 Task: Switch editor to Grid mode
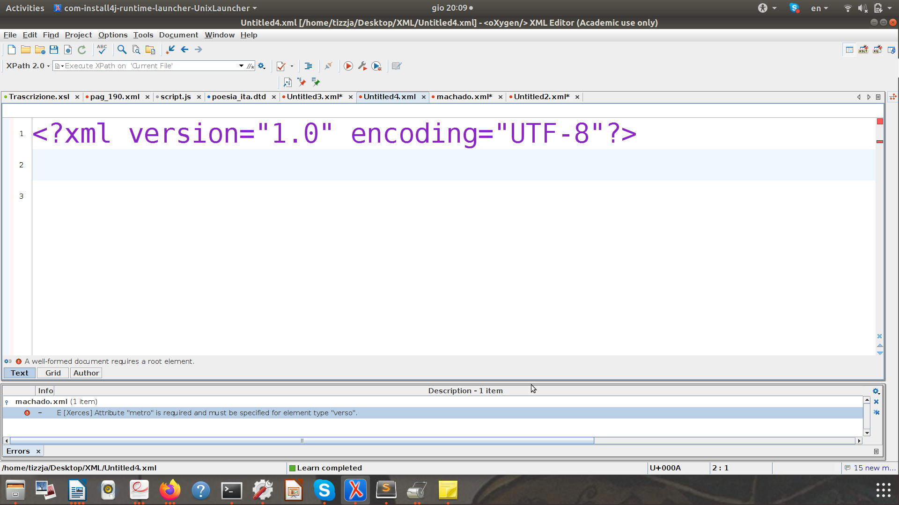point(53,373)
